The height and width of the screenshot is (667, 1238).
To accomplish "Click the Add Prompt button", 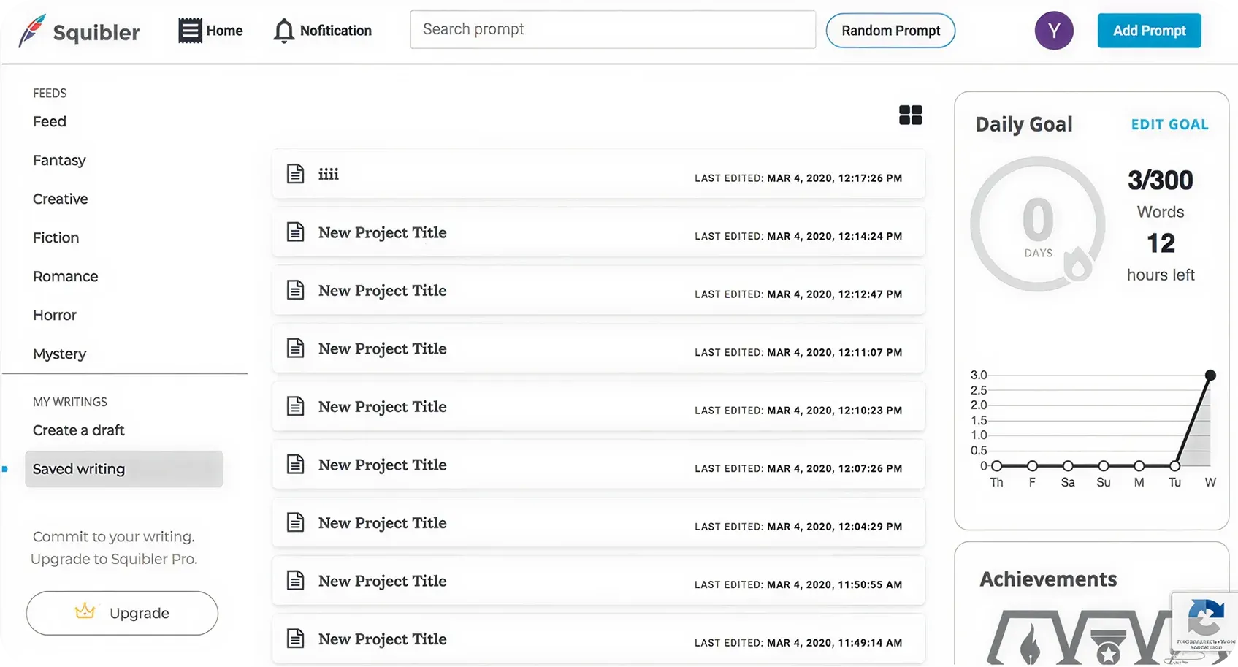I will coord(1149,31).
